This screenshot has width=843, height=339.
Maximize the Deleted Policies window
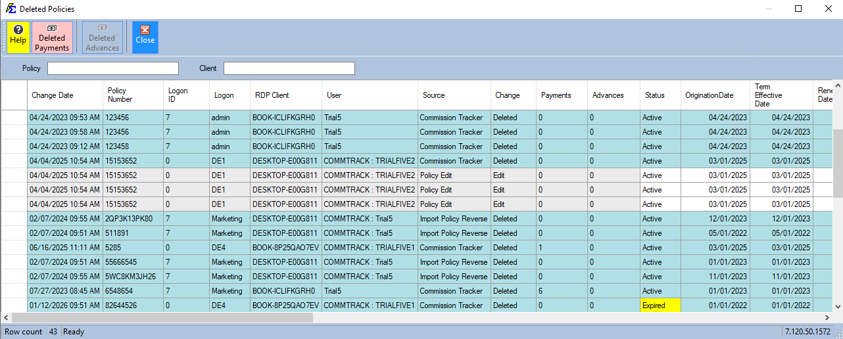(x=798, y=9)
